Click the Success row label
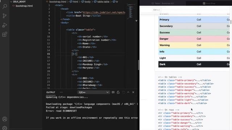Viewport: 232px width, 130px height. coord(165,32)
